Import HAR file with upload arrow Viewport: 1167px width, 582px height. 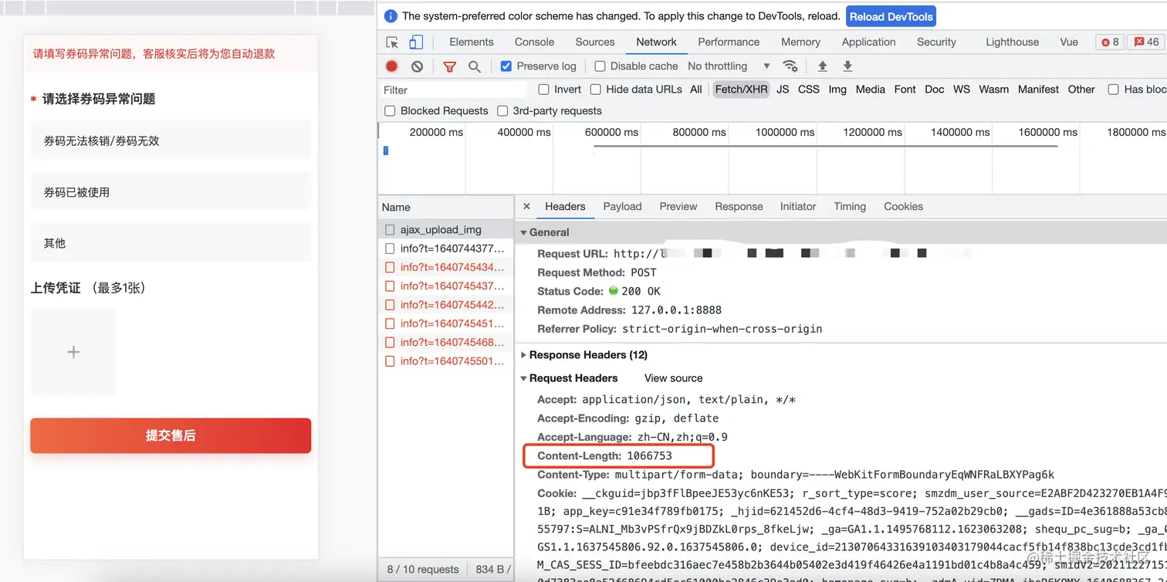point(823,66)
